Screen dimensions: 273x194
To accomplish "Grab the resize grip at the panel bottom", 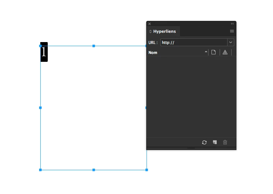I will coord(191,148).
